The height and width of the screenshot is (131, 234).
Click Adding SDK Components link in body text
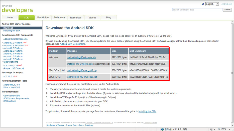tap(72, 44)
